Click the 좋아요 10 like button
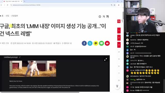 pyautogui.click(x=67, y=43)
